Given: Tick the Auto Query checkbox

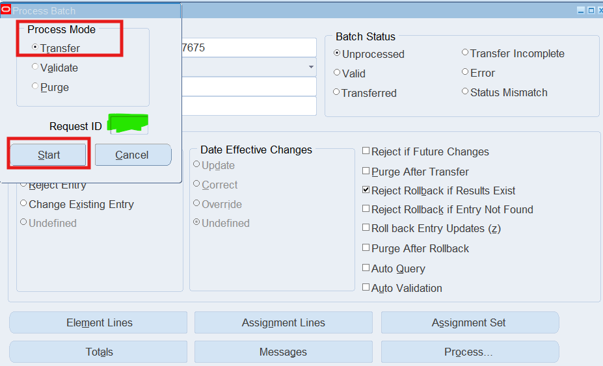Looking at the screenshot, I should coord(366,268).
